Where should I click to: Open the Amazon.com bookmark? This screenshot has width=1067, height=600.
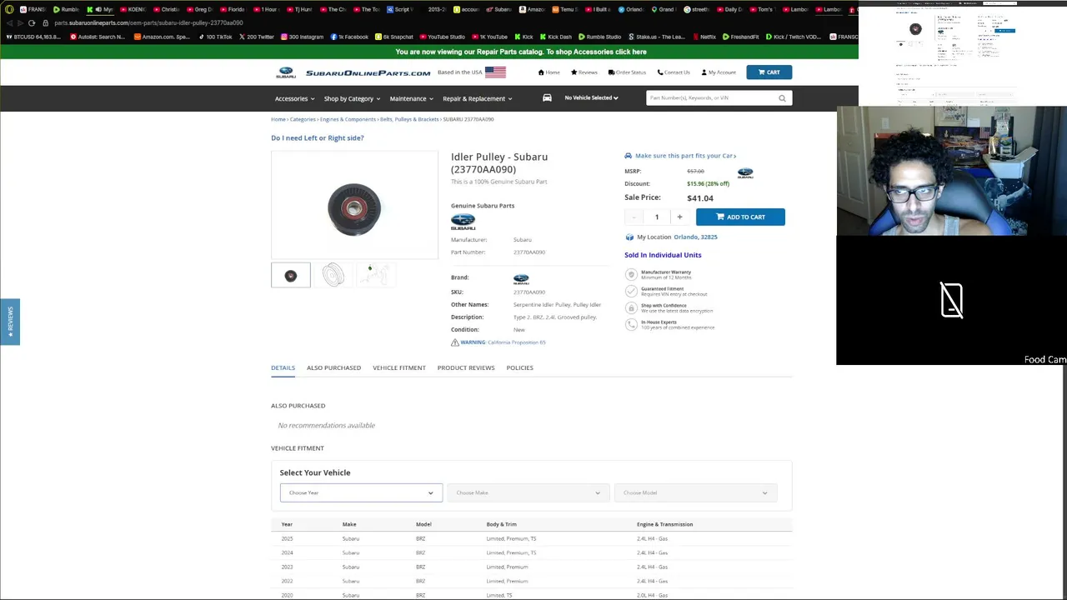tap(161, 37)
